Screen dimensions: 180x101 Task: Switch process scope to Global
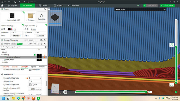14,44
